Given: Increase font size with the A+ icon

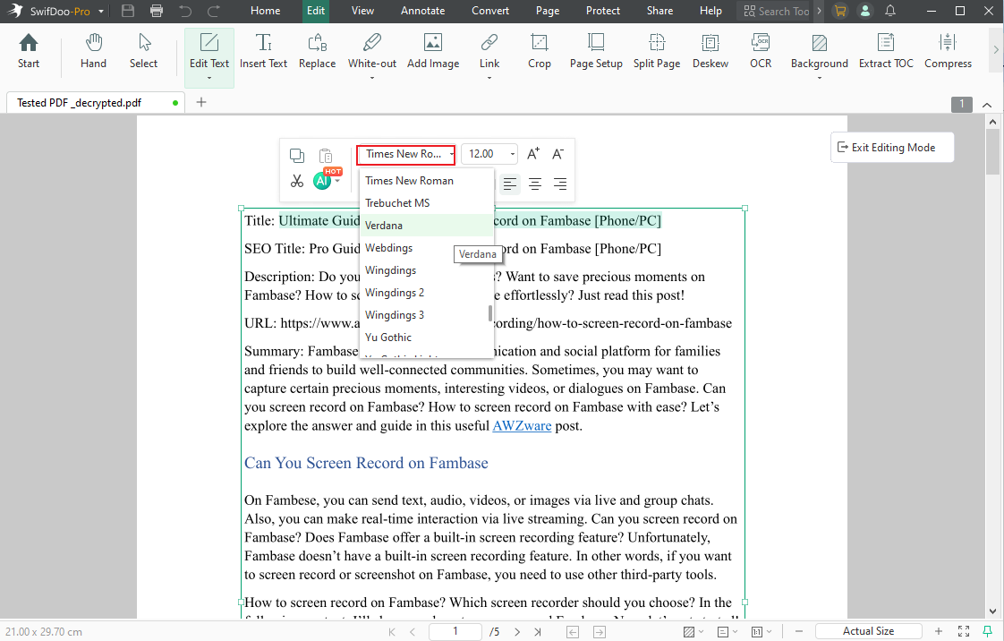Looking at the screenshot, I should pyautogui.click(x=532, y=154).
